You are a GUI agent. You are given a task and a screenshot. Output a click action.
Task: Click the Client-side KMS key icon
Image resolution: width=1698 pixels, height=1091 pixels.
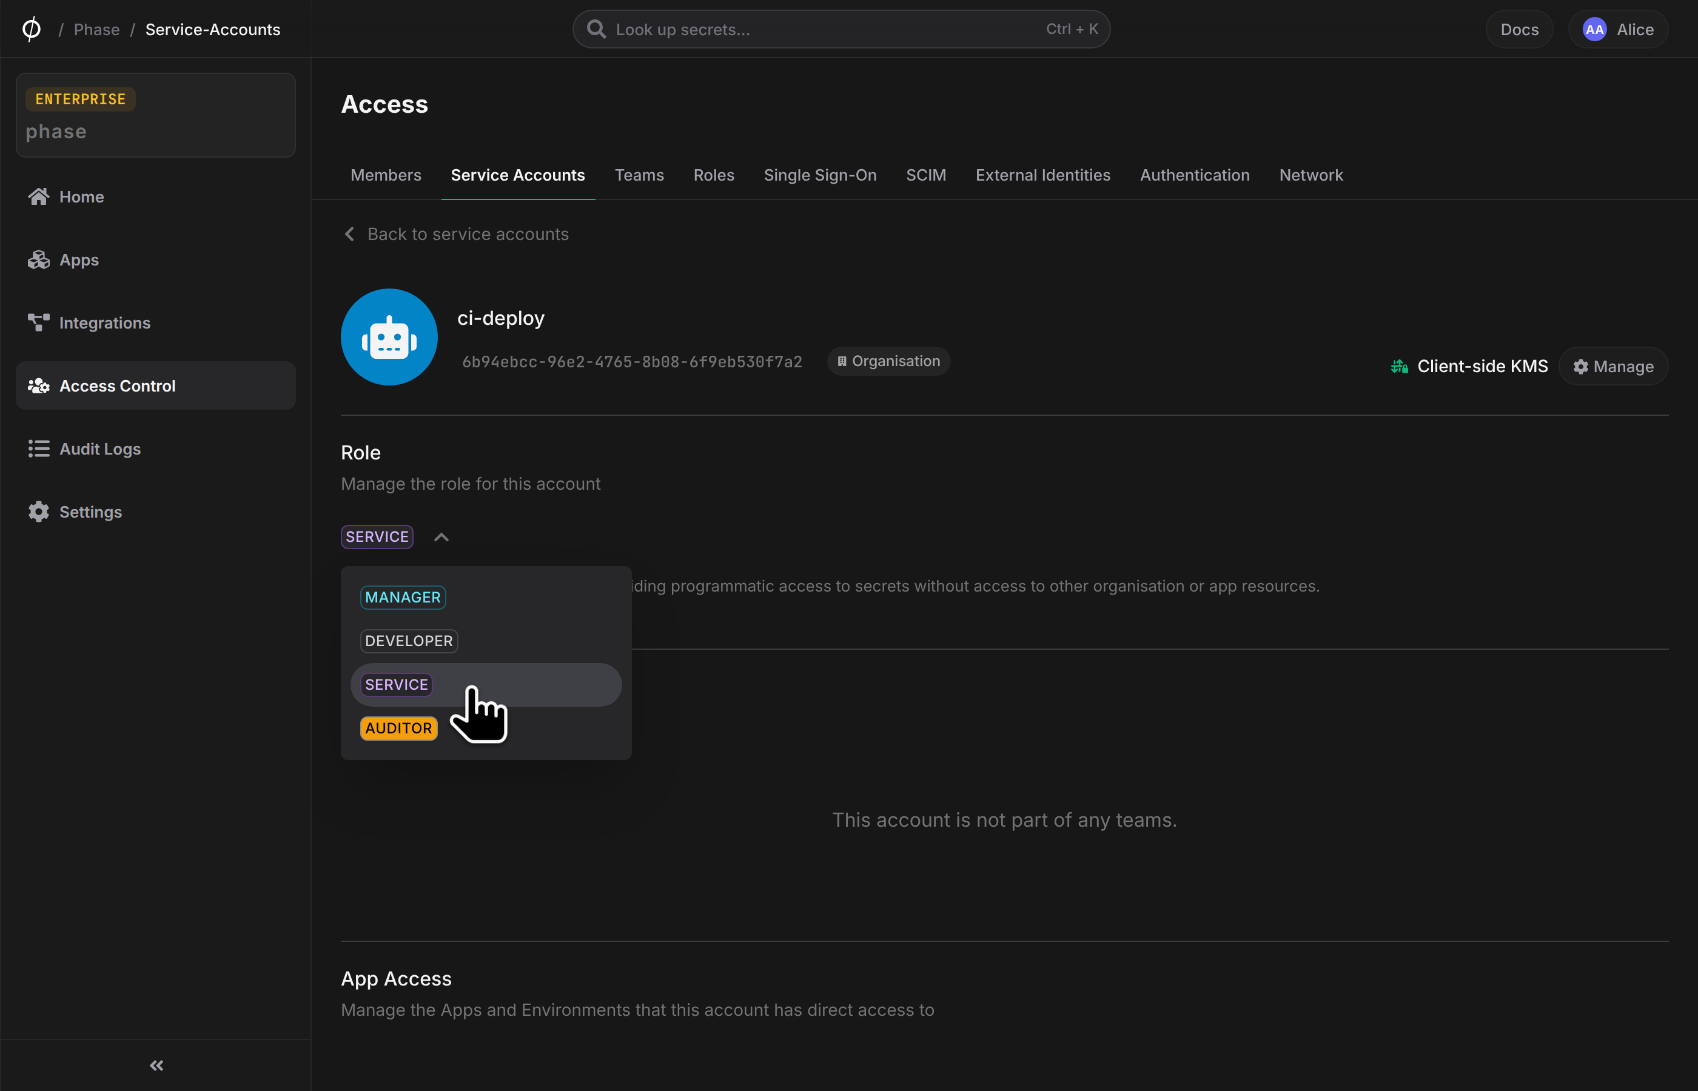click(1399, 366)
